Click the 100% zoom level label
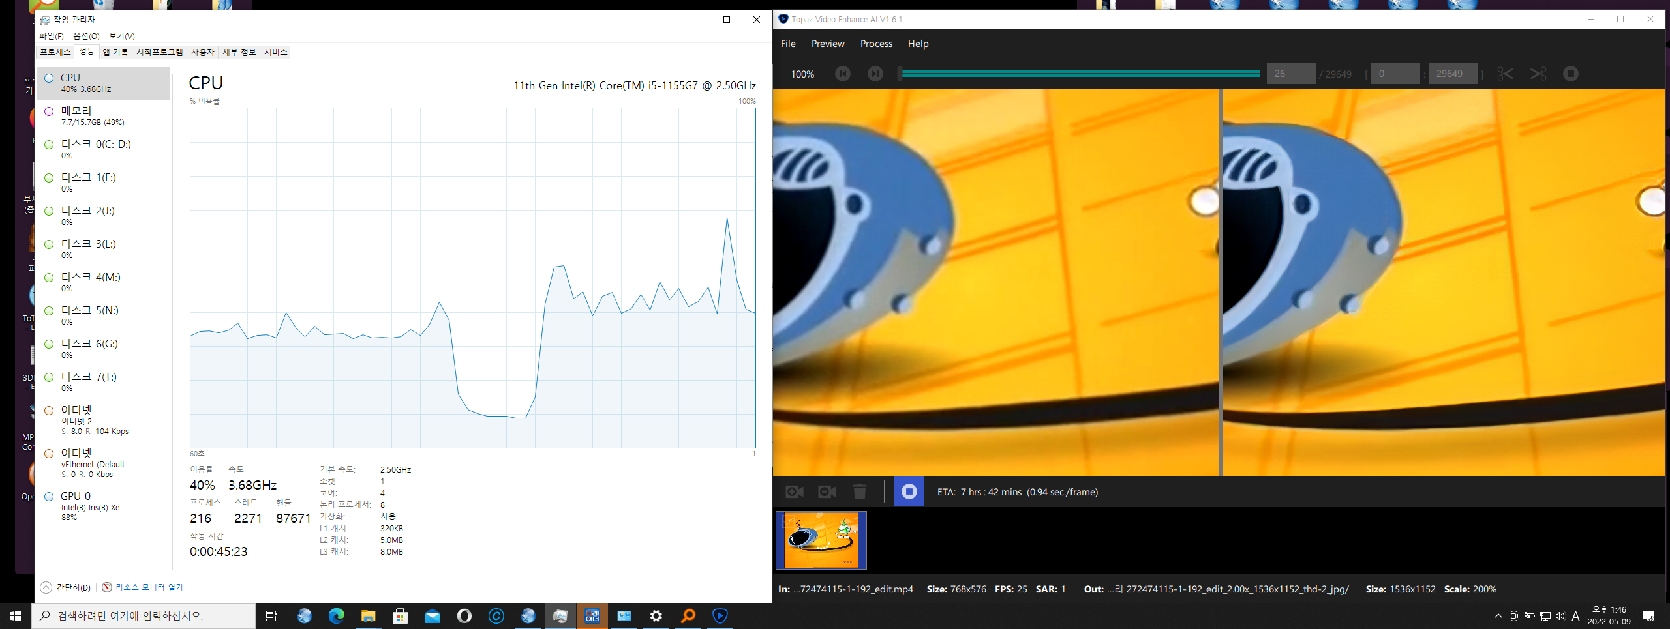1670x629 pixels. [x=802, y=74]
